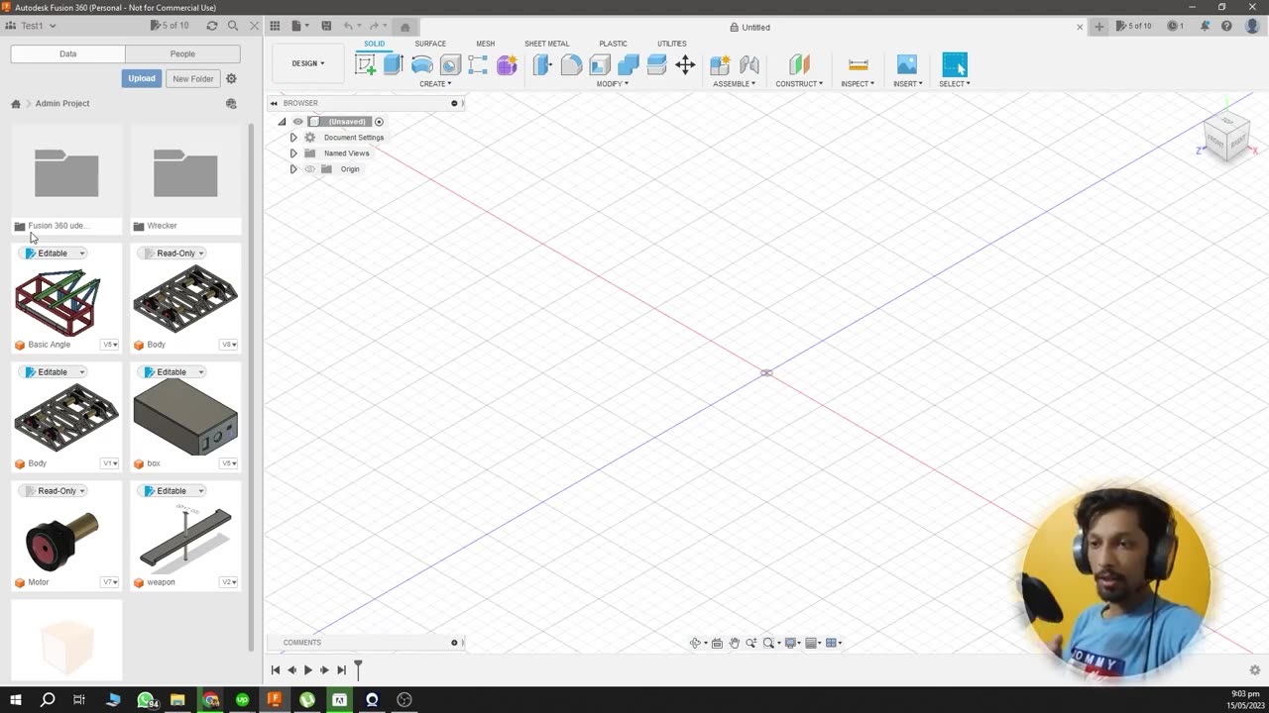Select the Revolve tool
Image resolution: width=1269 pixels, height=713 pixels.
[x=421, y=65]
